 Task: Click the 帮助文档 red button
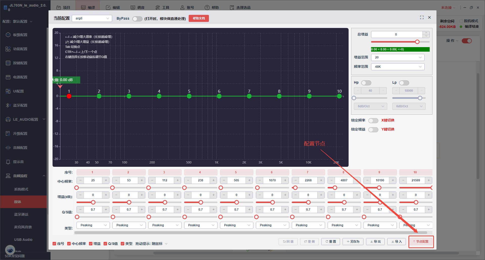point(199,18)
